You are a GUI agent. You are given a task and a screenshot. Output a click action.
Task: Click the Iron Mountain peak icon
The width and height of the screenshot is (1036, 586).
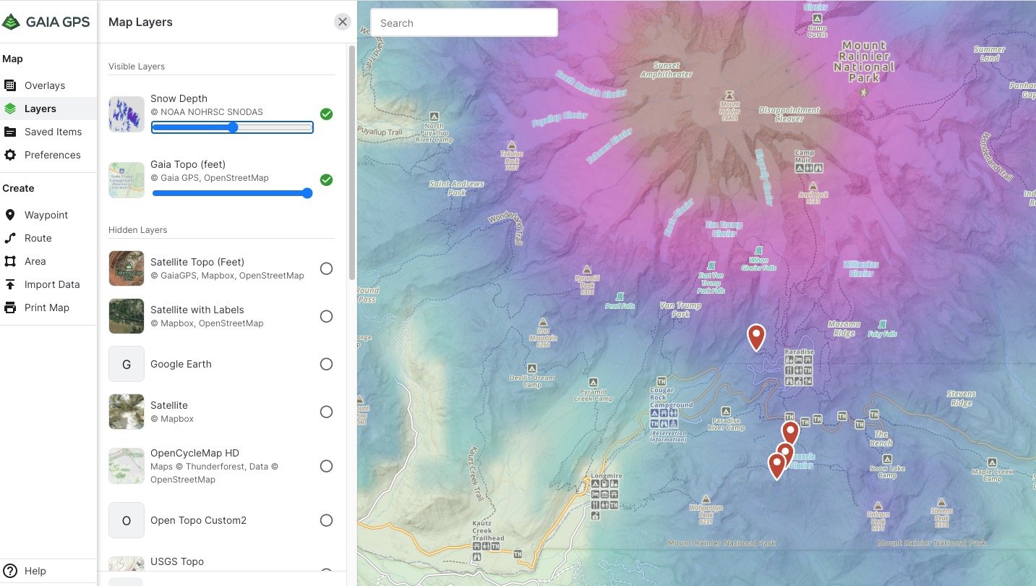click(x=543, y=322)
